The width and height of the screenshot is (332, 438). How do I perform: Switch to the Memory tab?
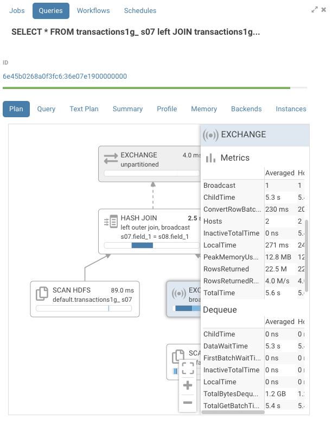tap(204, 109)
